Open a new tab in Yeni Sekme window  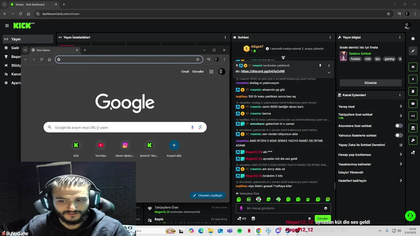(x=85, y=50)
